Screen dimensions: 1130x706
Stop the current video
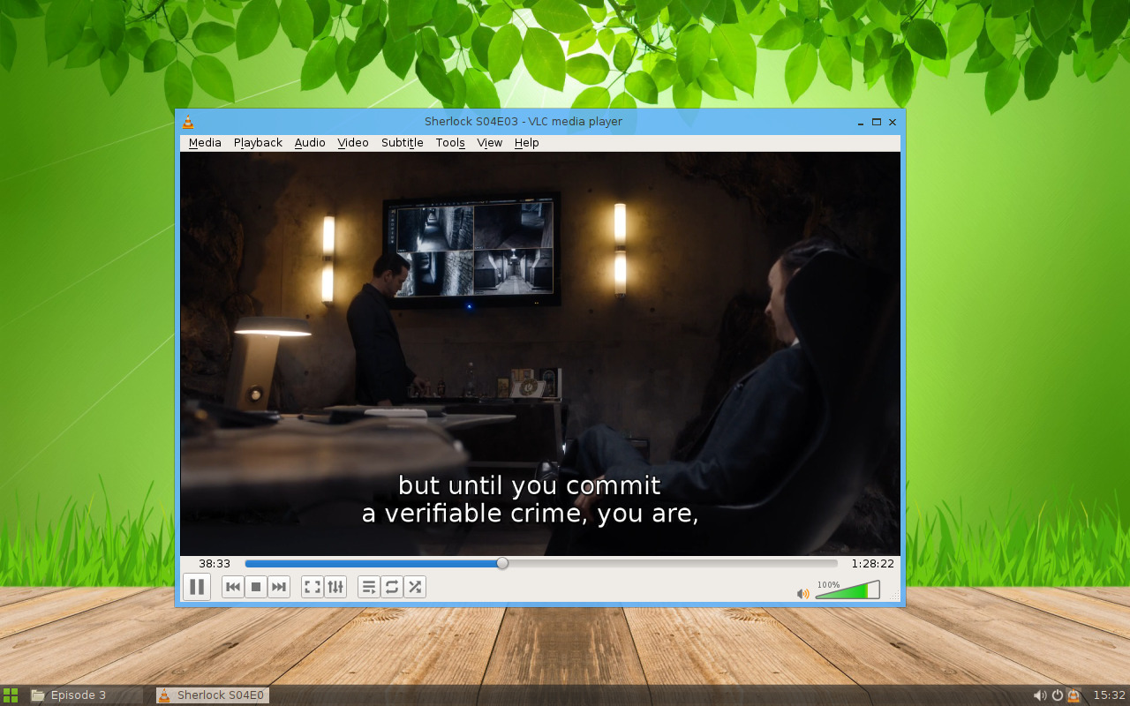256,586
